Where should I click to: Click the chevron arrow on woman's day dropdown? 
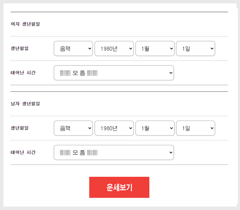(x=212, y=49)
